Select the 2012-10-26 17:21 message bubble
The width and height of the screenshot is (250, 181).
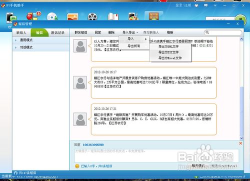click(x=153, y=119)
